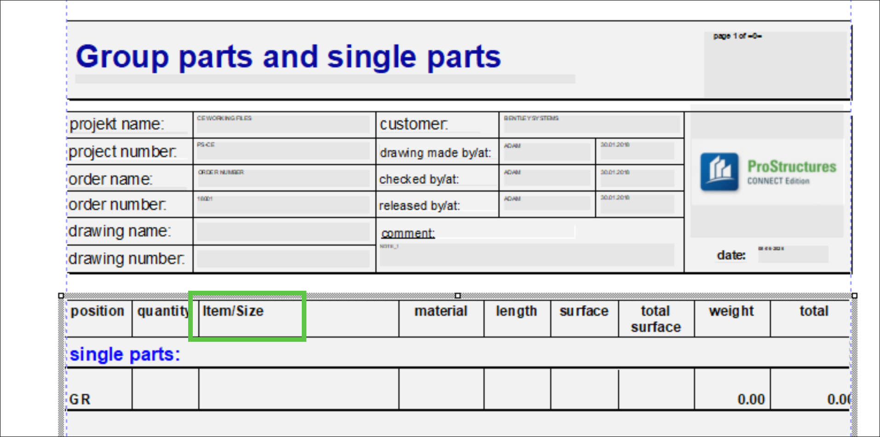
Task: Click the "10001" order number field
Action: click(283, 204)
